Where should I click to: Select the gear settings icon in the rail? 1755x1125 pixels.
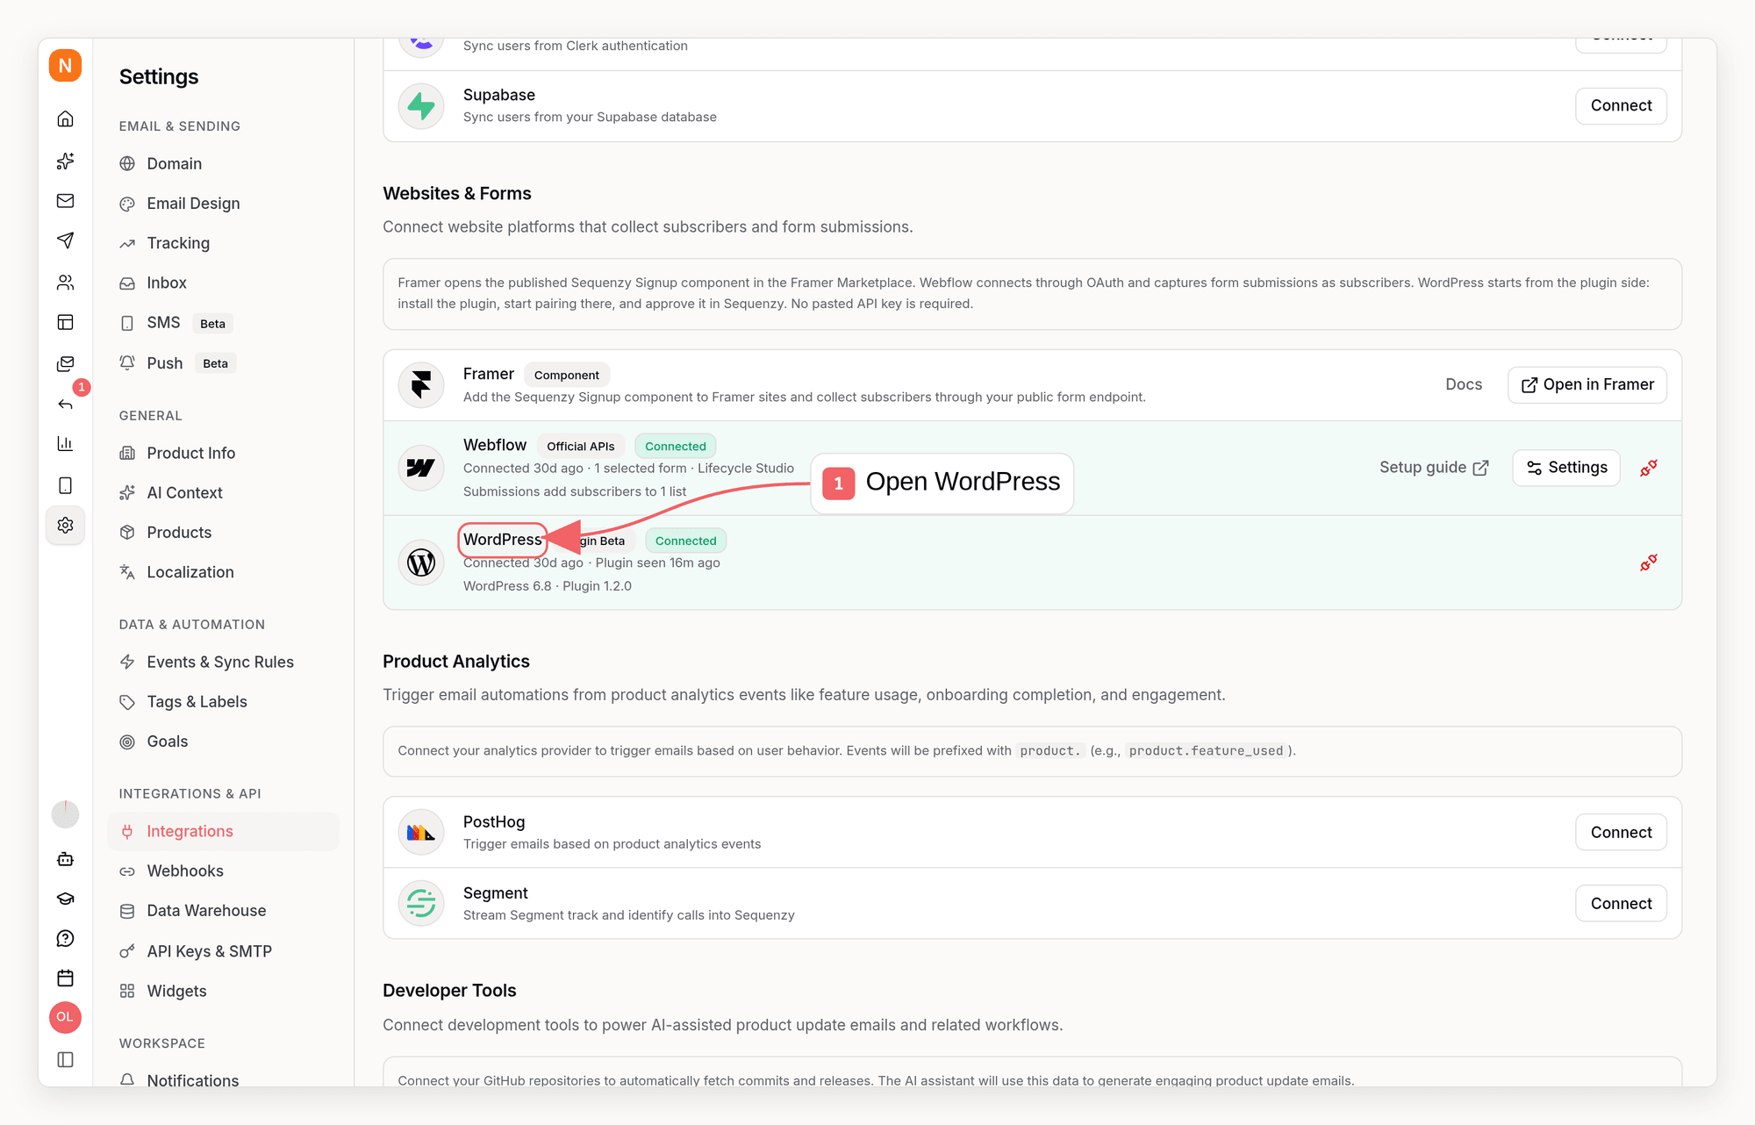point(65,525)
